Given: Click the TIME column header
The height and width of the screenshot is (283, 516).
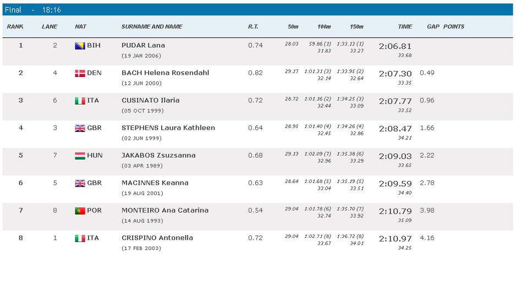Looking at the screenshot, I should coord(405,26).
